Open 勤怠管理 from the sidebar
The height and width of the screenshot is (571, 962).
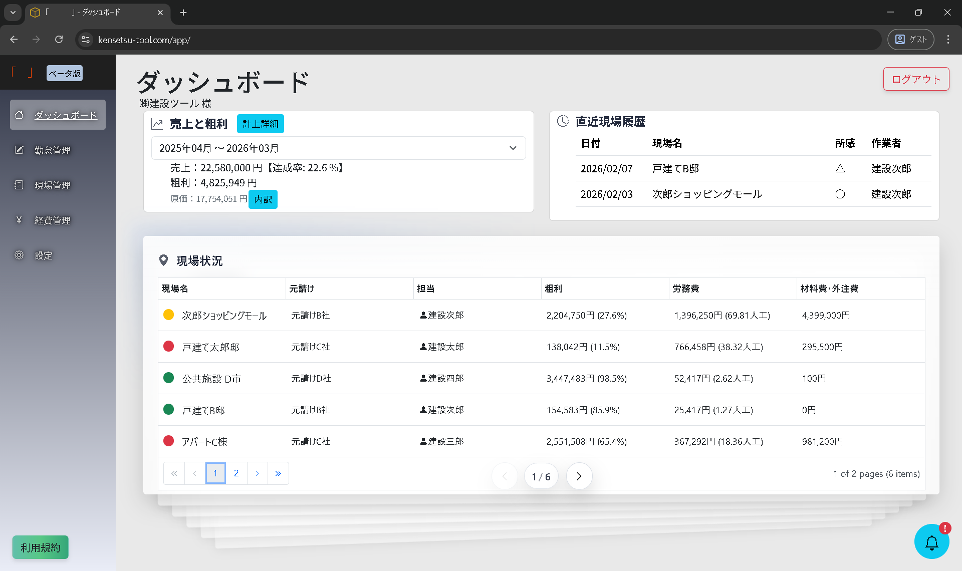[53, 150]
